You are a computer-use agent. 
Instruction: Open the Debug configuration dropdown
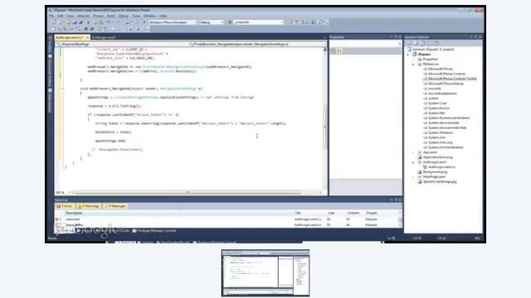212,22
